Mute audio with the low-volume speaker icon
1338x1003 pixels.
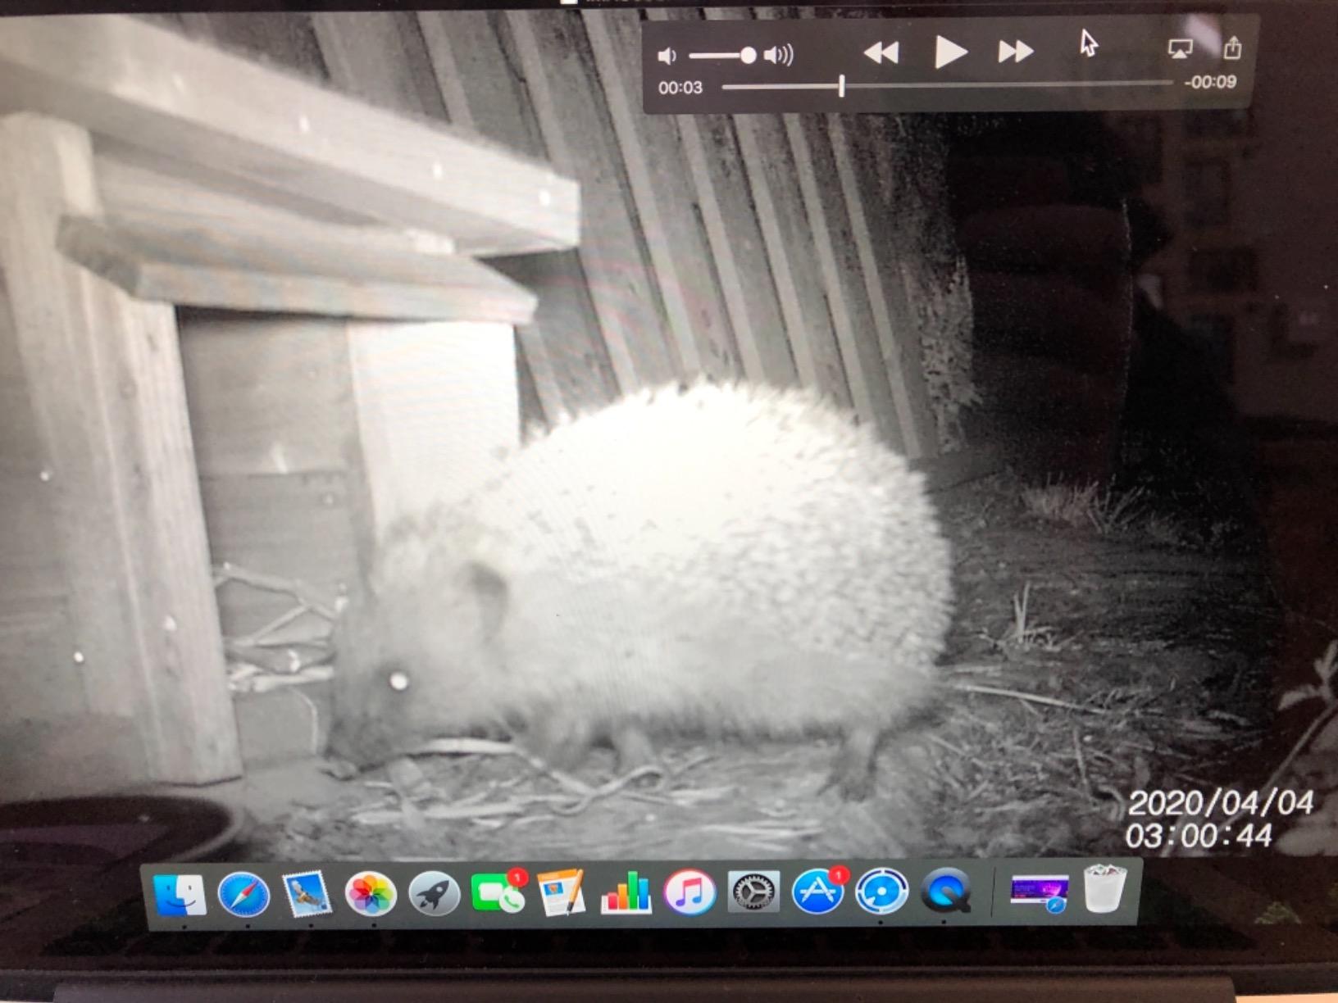tap(667, 56)
